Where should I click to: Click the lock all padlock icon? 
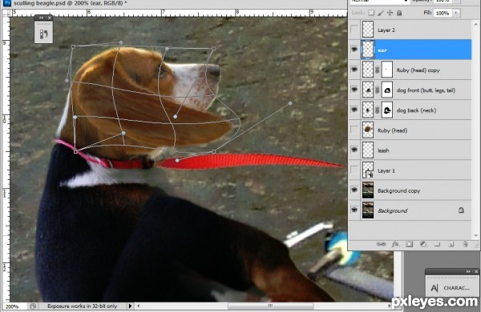pos(399,13)
